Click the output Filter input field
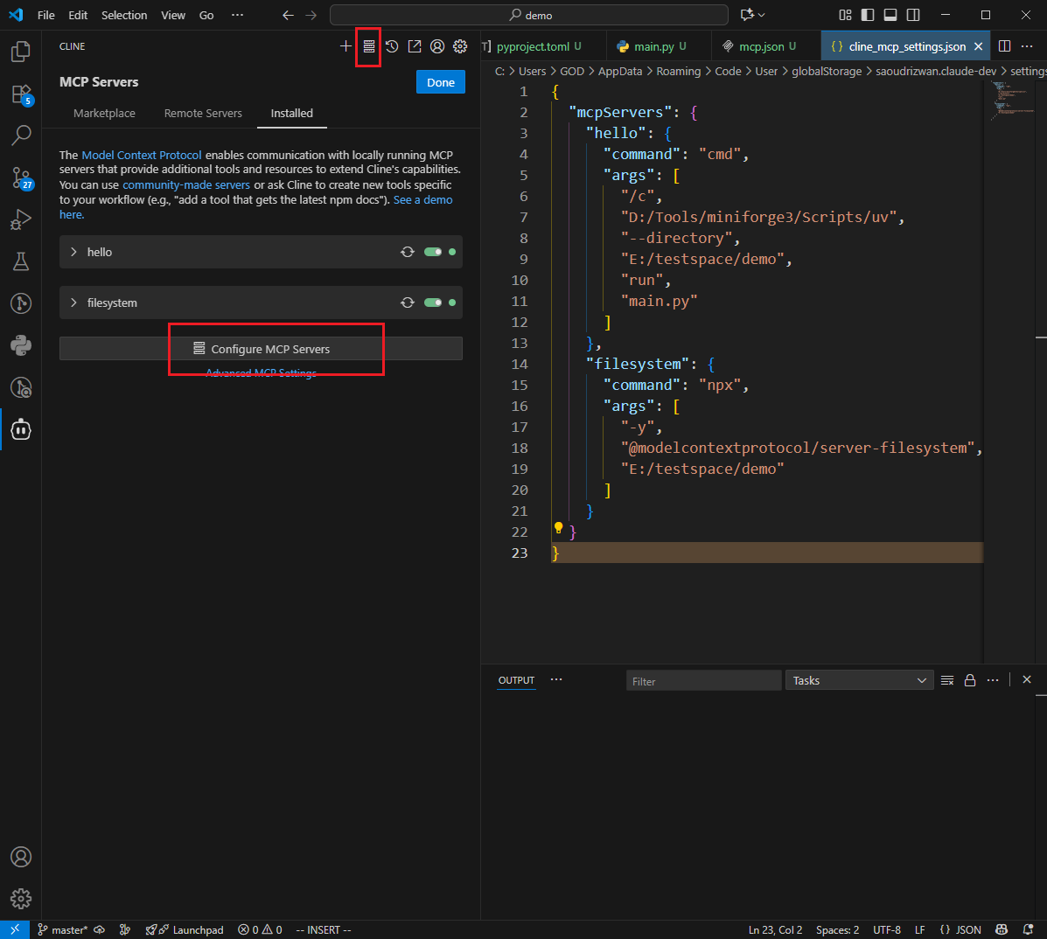This screenshot has height=939, width=1047. [704, 681]
